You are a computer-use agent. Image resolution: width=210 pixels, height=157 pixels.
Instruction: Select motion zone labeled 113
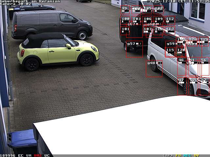point(170,30)
